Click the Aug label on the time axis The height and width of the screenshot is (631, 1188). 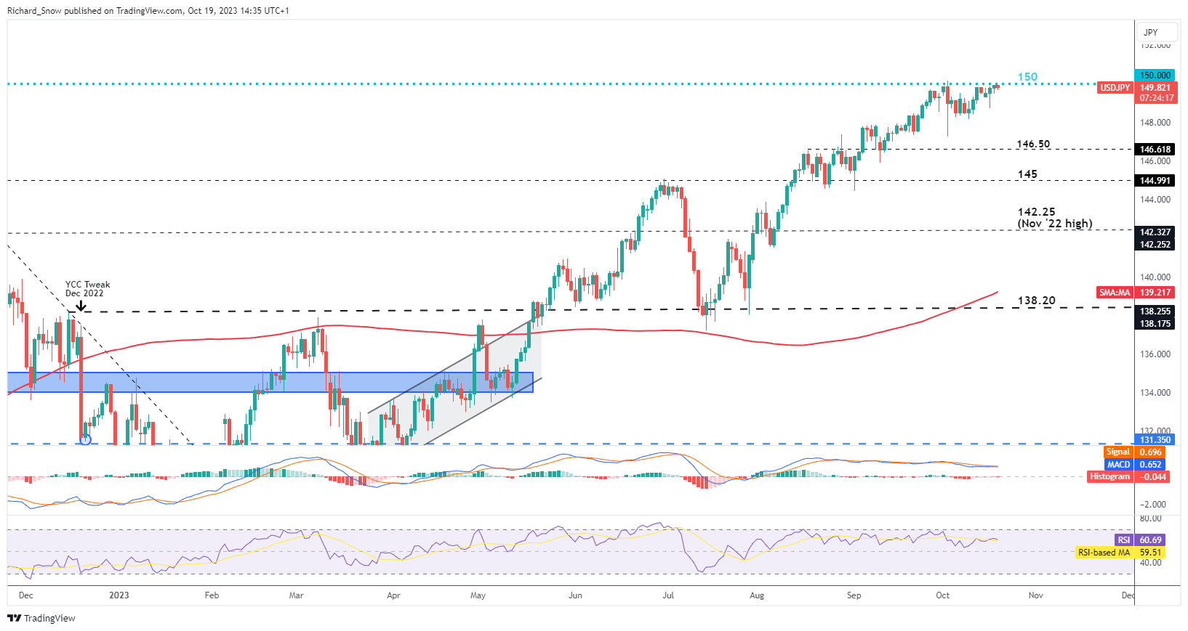point(757,595)
